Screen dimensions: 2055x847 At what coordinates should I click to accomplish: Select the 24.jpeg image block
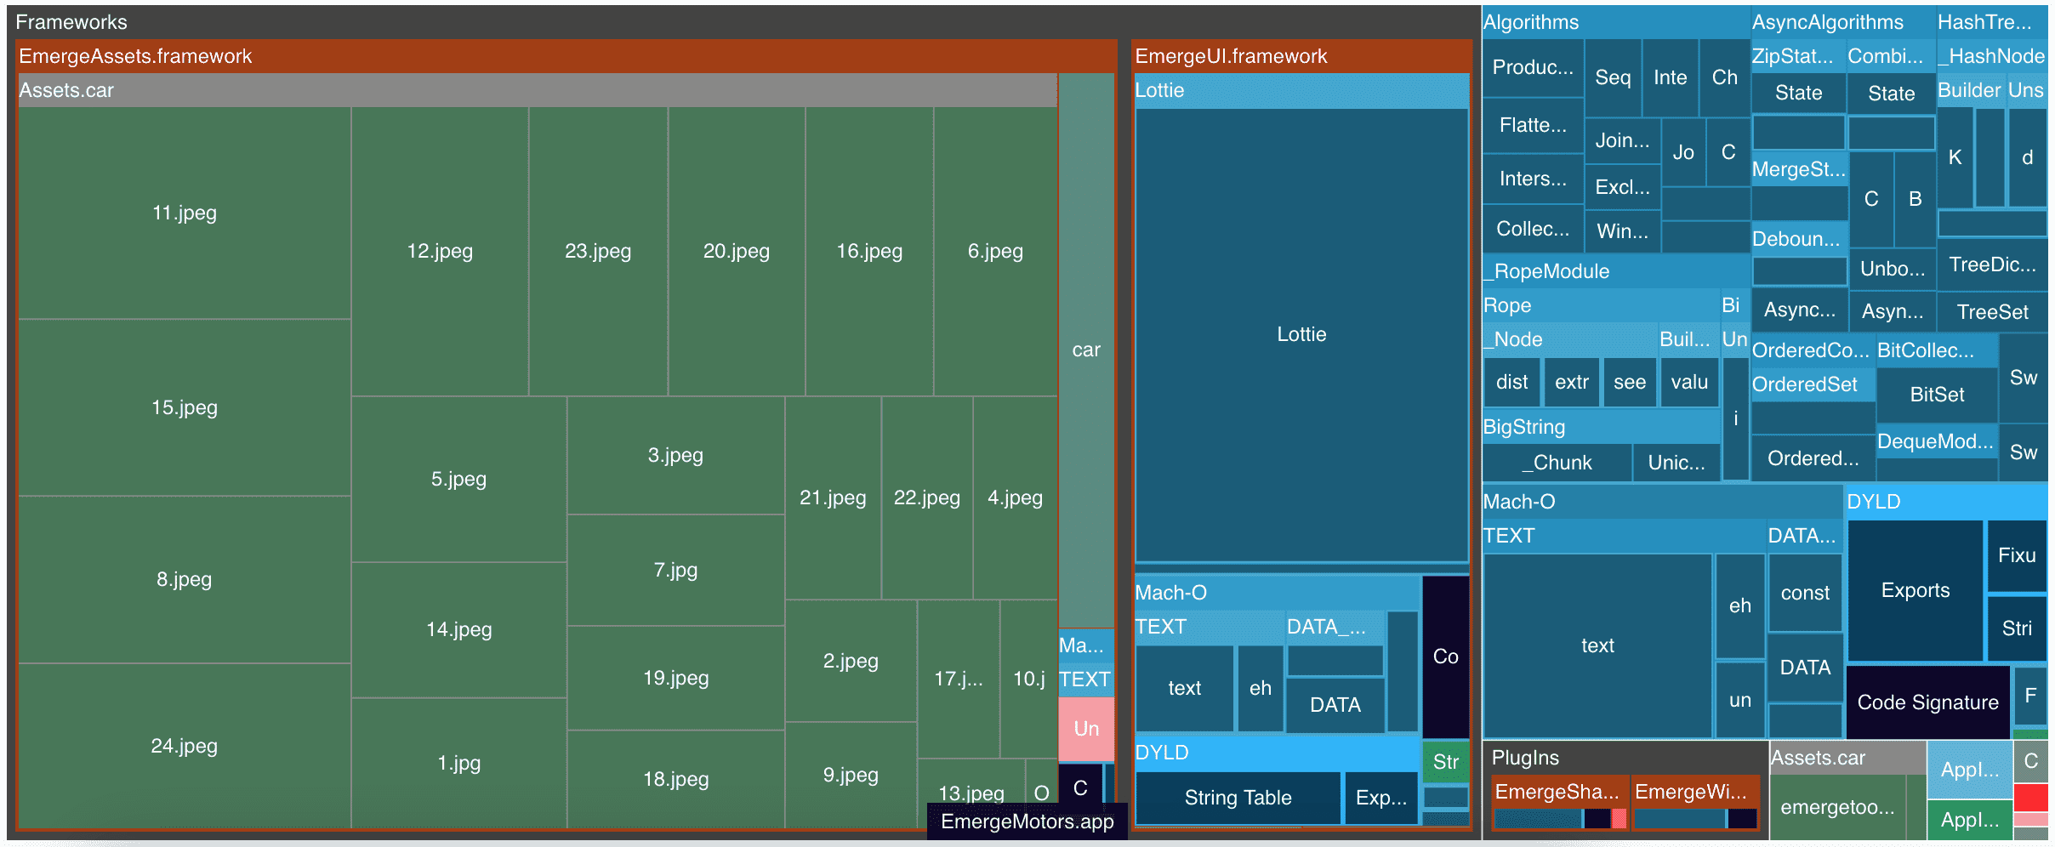coord(182,746)
